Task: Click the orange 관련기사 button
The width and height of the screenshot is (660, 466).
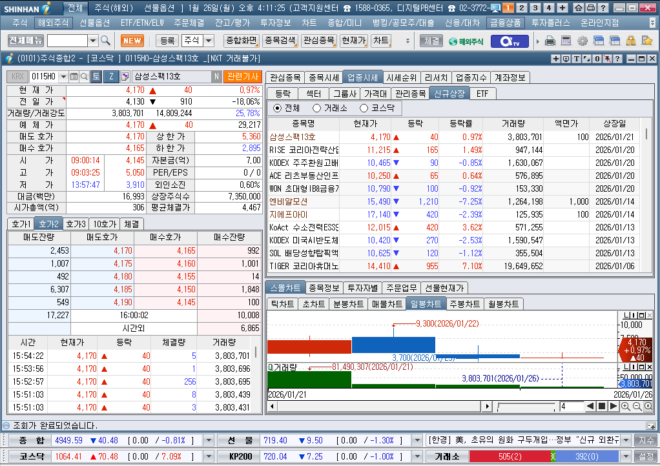Action: (x=243, y=77)
